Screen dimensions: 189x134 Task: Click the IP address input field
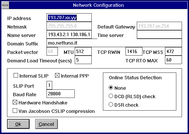pos(69,18)
